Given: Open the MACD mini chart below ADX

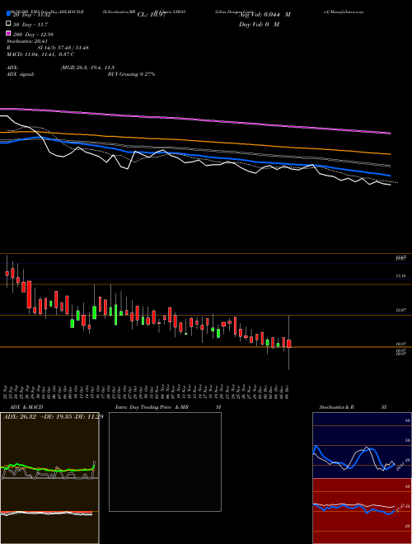Looking at the screenshot, I should (49, 511).
